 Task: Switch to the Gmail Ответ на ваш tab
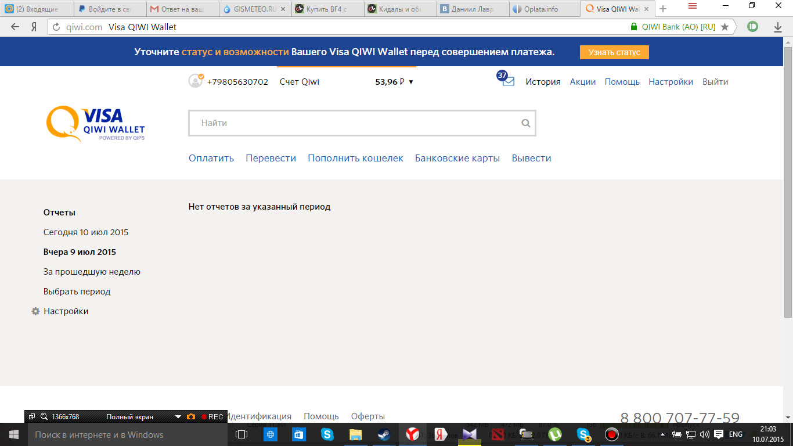183,9
